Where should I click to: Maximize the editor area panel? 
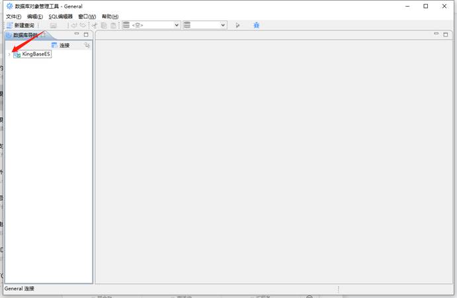coord(446,34)
